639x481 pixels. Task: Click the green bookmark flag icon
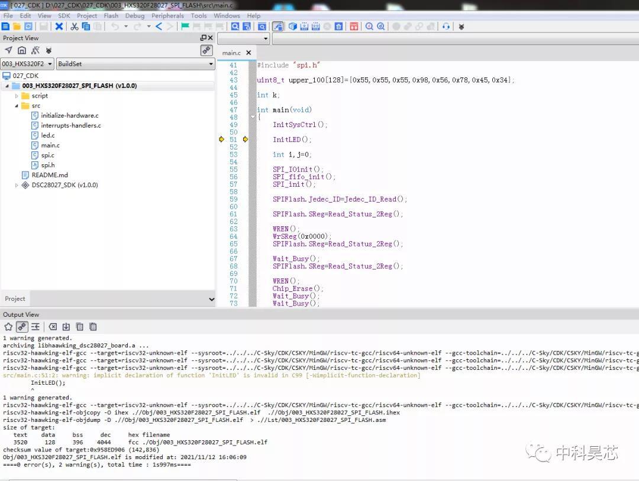185,27
